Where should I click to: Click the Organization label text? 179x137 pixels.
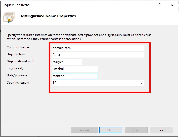(16, 54)
